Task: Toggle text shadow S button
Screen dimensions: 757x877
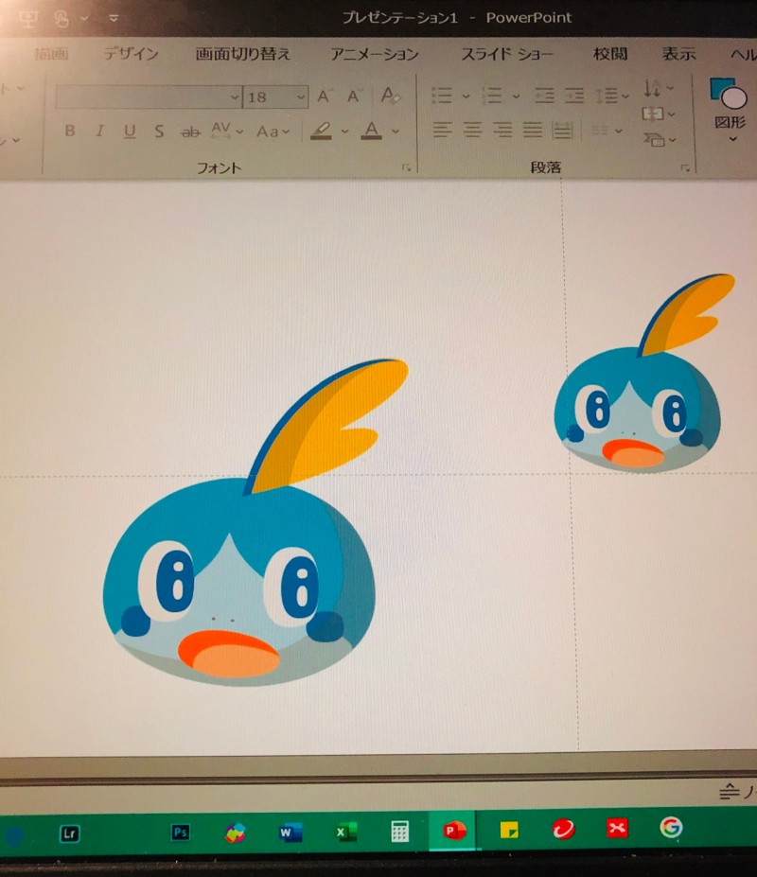Action: pos(159,132)
